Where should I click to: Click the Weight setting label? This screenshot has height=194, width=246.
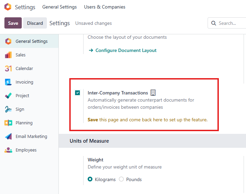pos(95,160)
